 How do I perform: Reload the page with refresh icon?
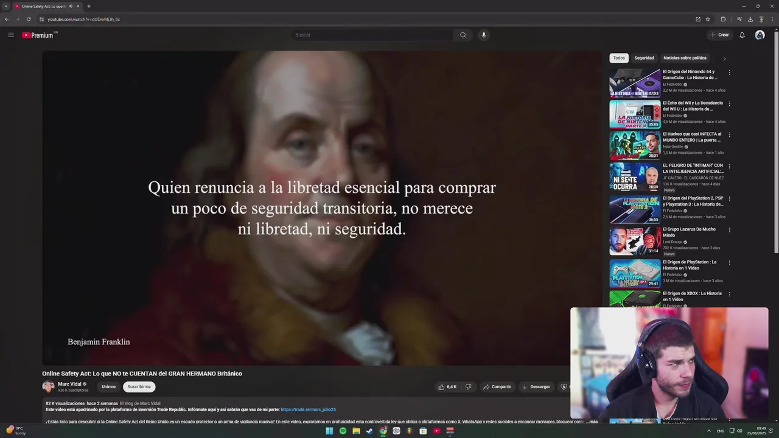pyautogui.click(x=28, y=19)
